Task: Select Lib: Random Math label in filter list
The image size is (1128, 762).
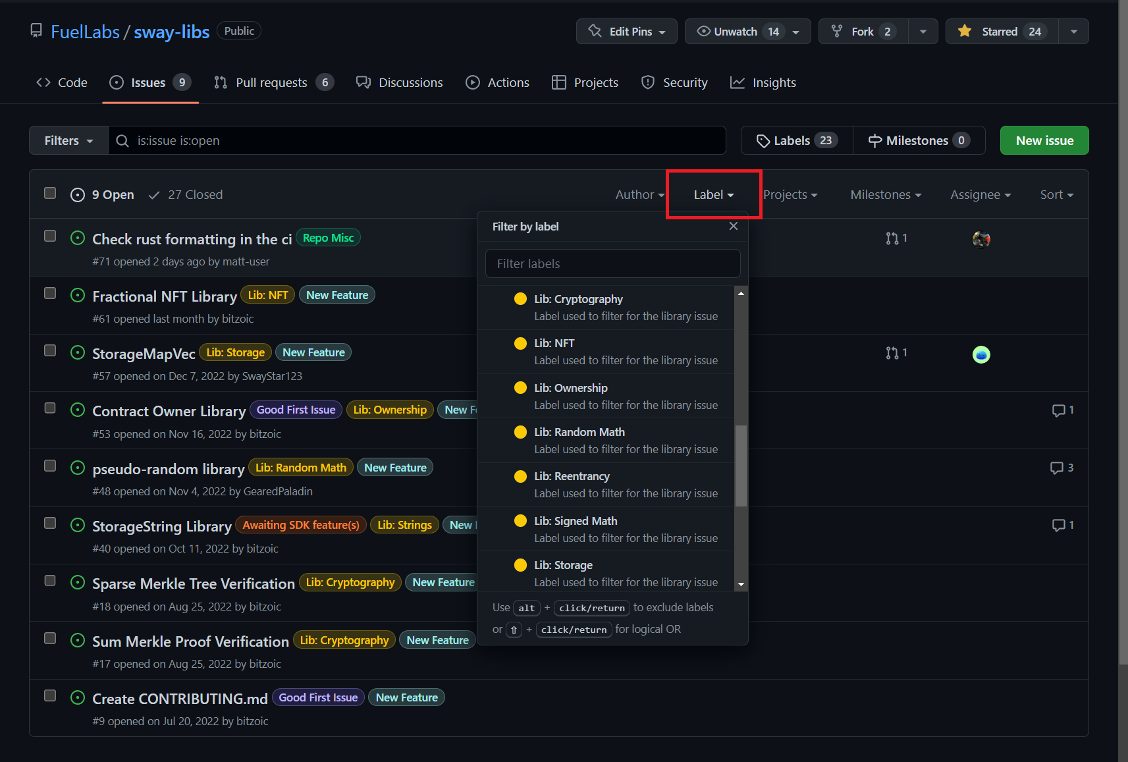Action: coord(606,441)
